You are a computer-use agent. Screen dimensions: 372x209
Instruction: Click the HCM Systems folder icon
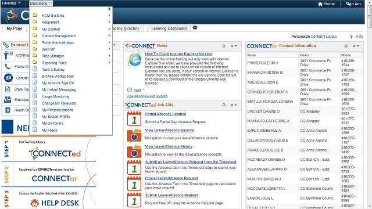pos(35,15)
